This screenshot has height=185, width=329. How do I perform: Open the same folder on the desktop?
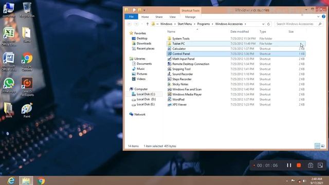pyautogui.click(x=27, y=35)
